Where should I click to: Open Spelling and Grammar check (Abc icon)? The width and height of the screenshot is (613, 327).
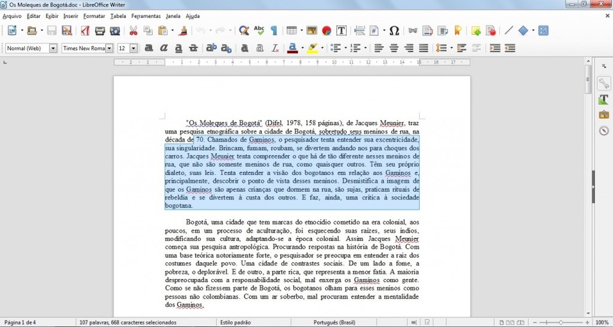point(259,31)
